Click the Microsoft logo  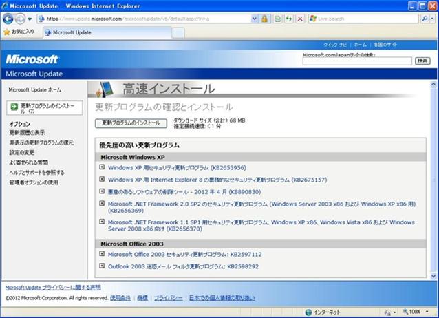(32, 59)
